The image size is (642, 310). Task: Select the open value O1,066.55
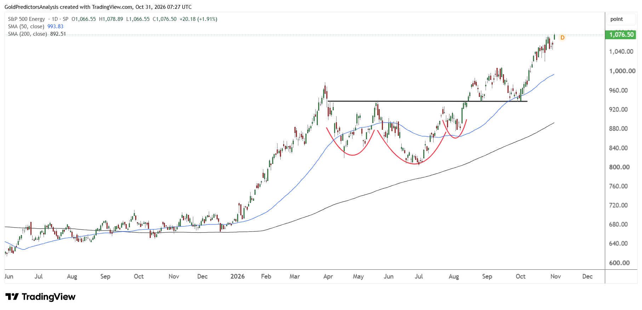(x=84, y=19)
